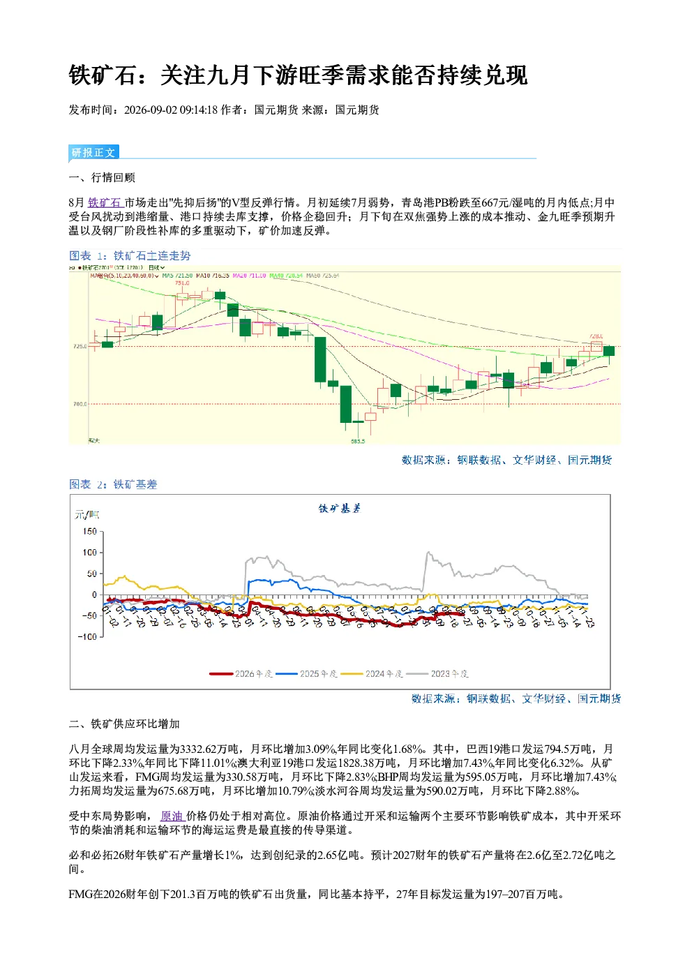This screenshot has width=692, height=979.
Task: Click the data source line below chart 2
Action: click(x=516, y=698)
